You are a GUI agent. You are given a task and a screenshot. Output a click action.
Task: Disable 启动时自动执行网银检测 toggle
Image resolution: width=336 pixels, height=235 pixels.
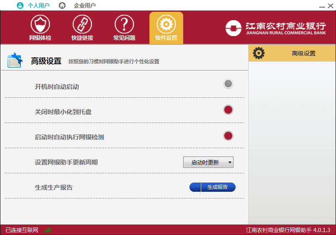[228, 136]
